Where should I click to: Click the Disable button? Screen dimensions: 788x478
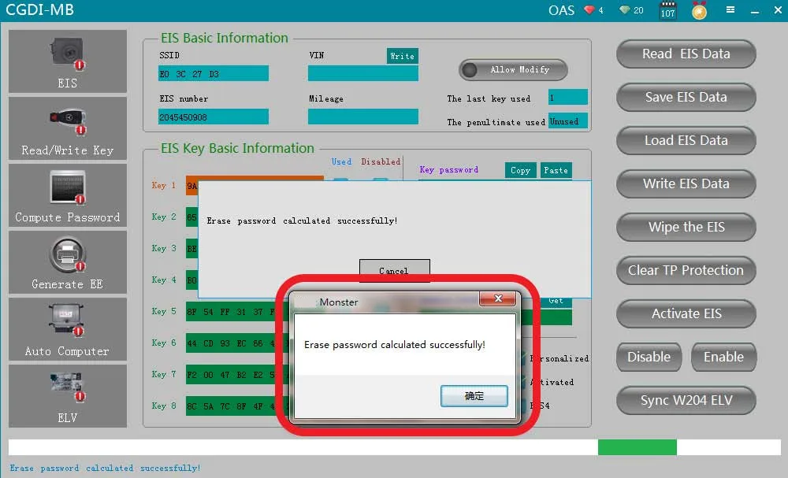click(649, 357)
